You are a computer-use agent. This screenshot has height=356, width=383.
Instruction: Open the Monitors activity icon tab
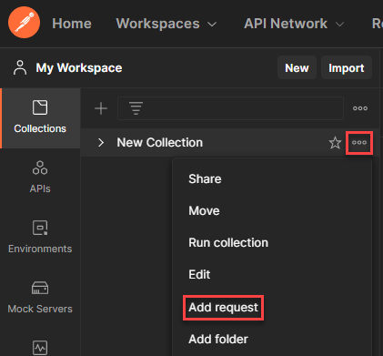point(40,347)
